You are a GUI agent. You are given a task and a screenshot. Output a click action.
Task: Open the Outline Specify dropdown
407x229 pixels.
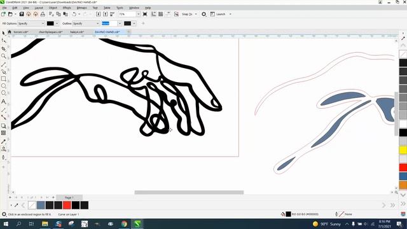coord(86,24)
